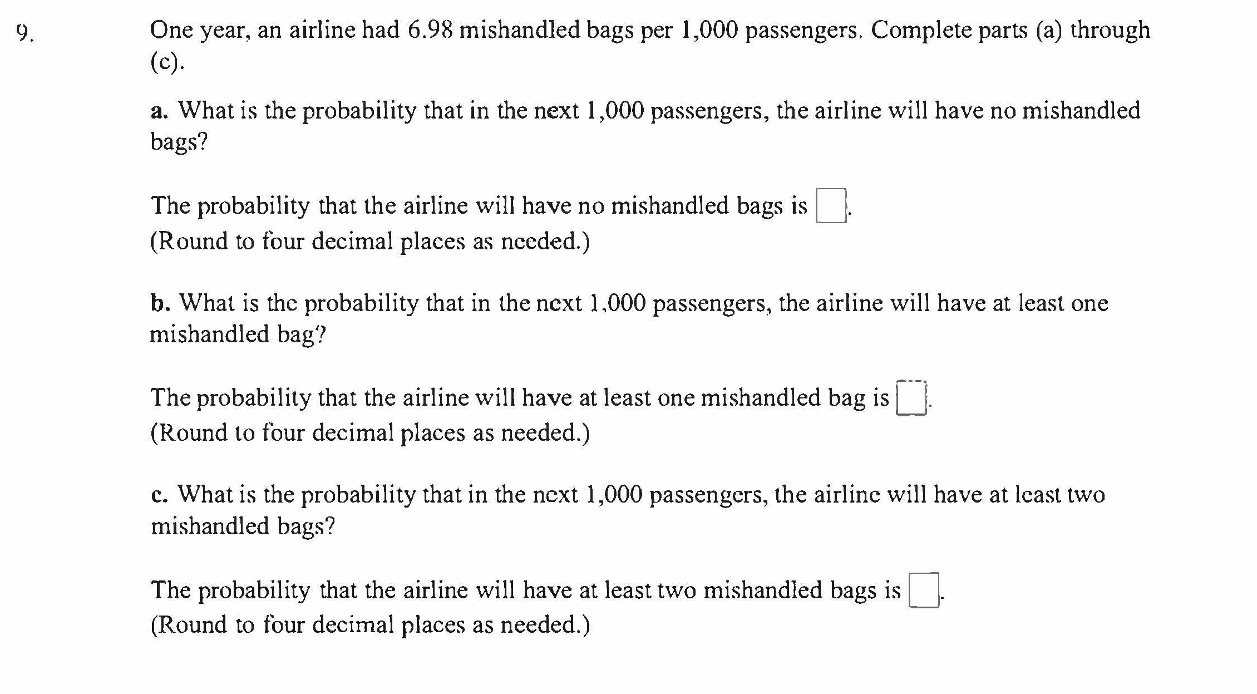
Task: Click the question number 9
Action: coord(24,32)
